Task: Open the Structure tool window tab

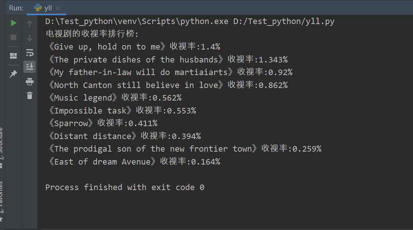Action: 1,147
